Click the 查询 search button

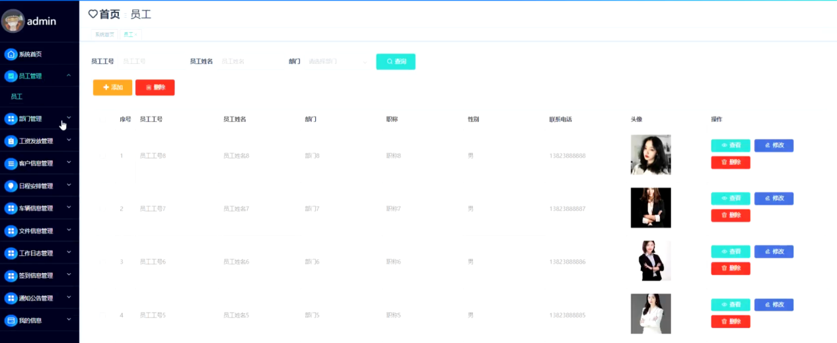[396, 61]
